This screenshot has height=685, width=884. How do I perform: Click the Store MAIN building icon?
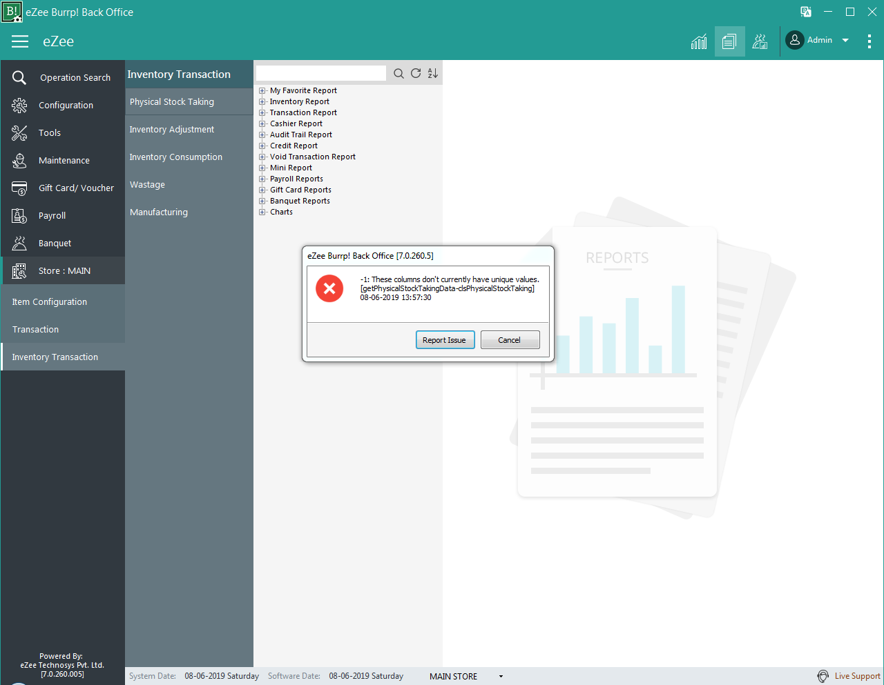(19, 271)
